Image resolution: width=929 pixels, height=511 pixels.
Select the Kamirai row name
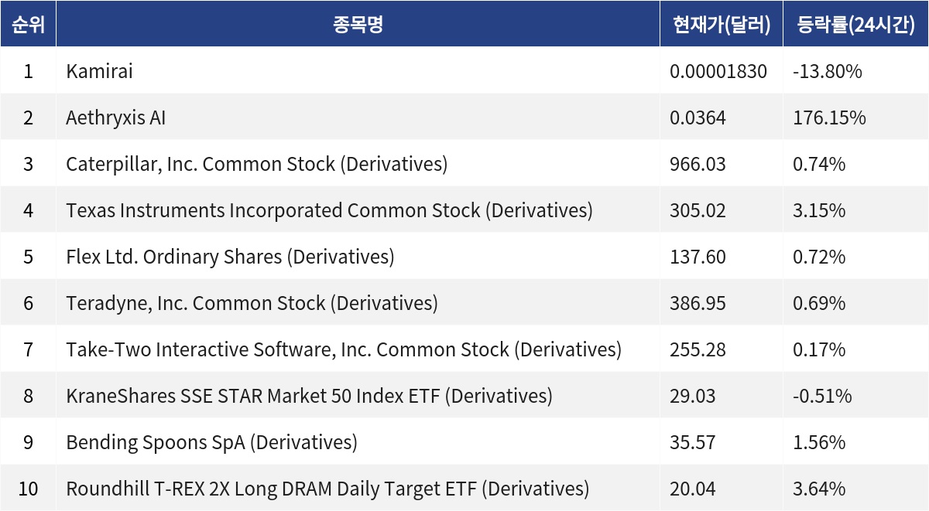(99, 72)
